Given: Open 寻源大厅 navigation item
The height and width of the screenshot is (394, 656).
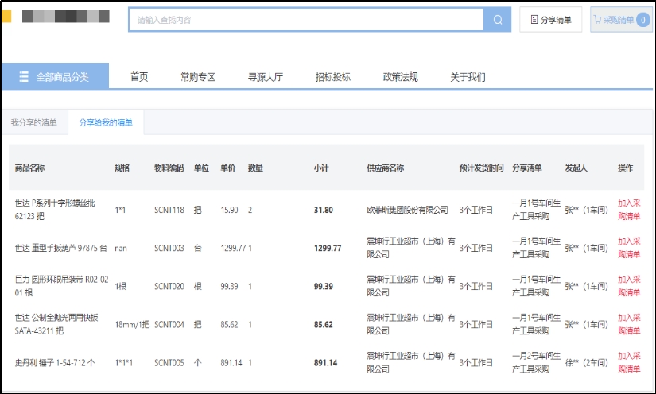Looking at the screenshot, I should point(265,77).
